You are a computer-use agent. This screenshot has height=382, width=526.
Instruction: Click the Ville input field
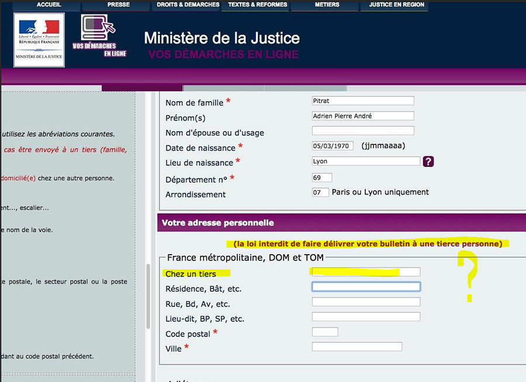coord(357,346)
